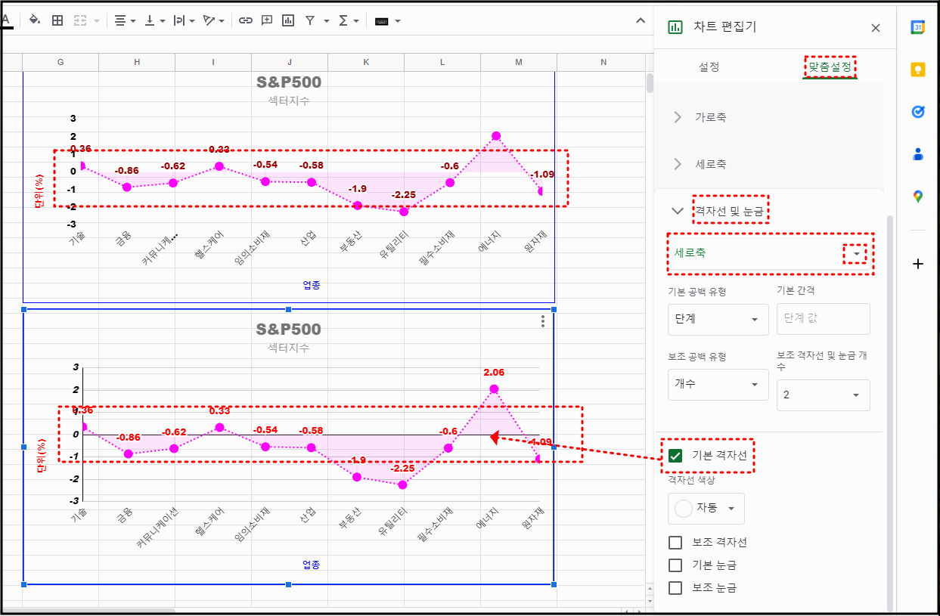The height and width of the screenshot is (616, 940).
Task: Open the 격자선 색상 자동 color picker
Action: pos(706,509)
